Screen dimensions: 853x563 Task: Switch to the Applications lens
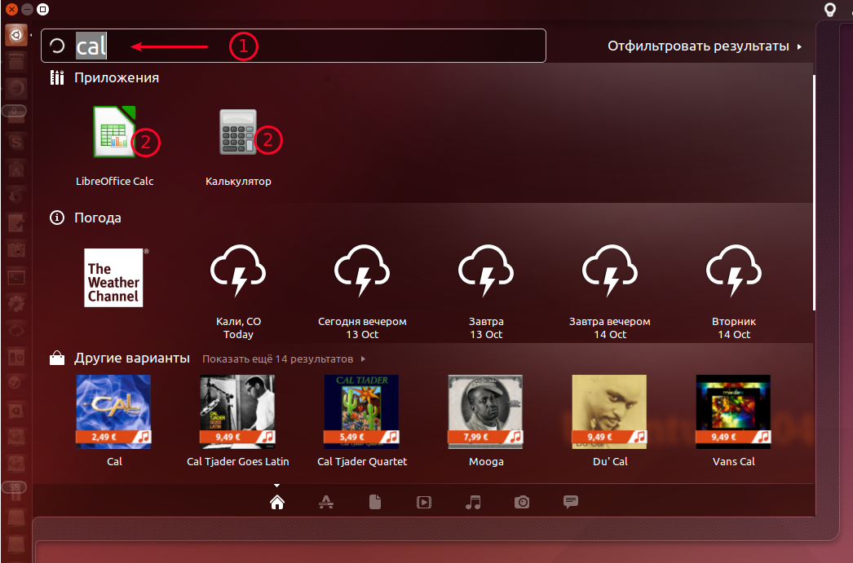(x=326, y=502)
